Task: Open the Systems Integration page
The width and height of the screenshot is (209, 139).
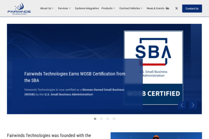Action: (x=87, y=8)
